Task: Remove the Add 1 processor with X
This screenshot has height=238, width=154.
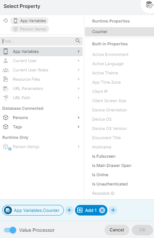Action: 102,210
